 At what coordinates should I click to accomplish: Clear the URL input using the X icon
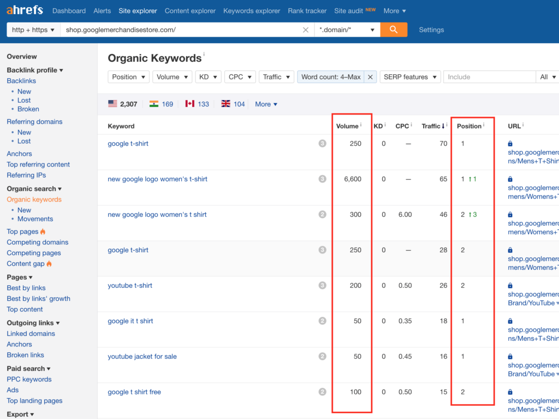[x=305, y=29]
